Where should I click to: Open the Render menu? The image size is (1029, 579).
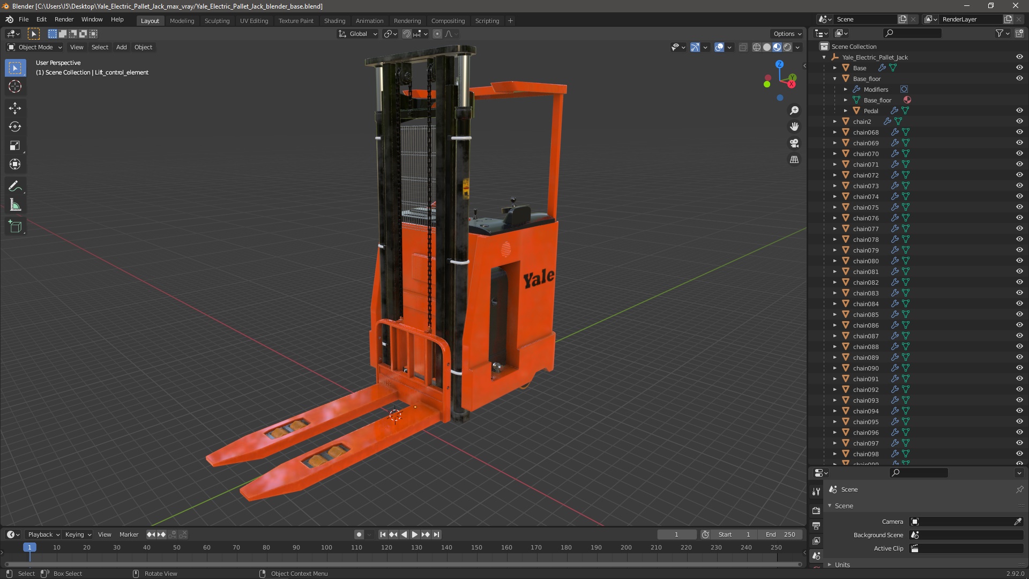tap(64, 19)
